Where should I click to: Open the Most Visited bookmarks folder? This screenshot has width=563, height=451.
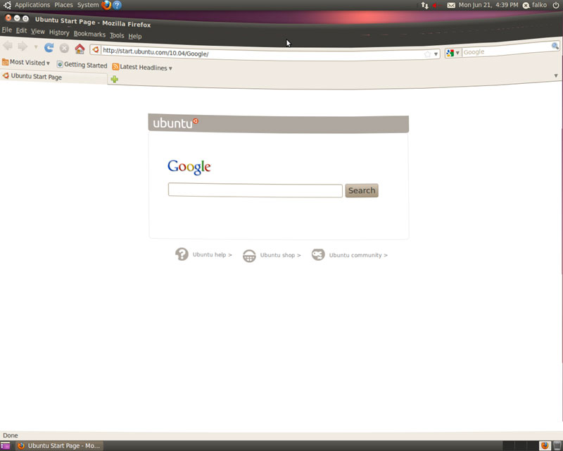[26, 62]
